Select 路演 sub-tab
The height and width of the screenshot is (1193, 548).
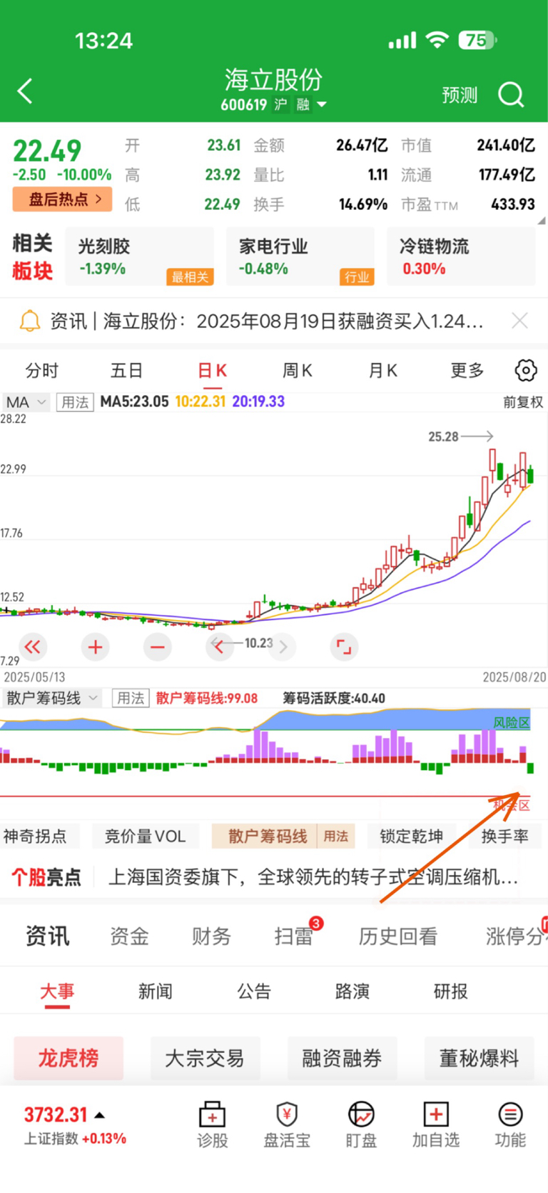click(x=352, y=992)
